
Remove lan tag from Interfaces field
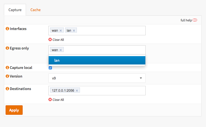coord(74,31)
